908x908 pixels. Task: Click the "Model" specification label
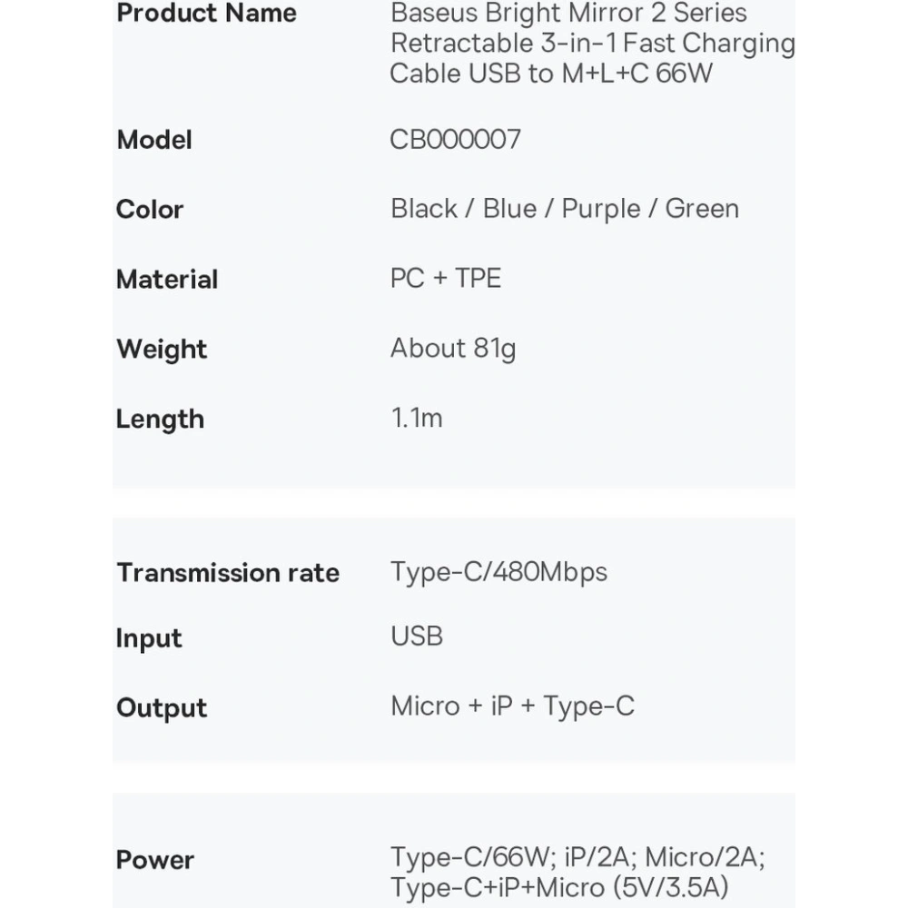[154, 140]
